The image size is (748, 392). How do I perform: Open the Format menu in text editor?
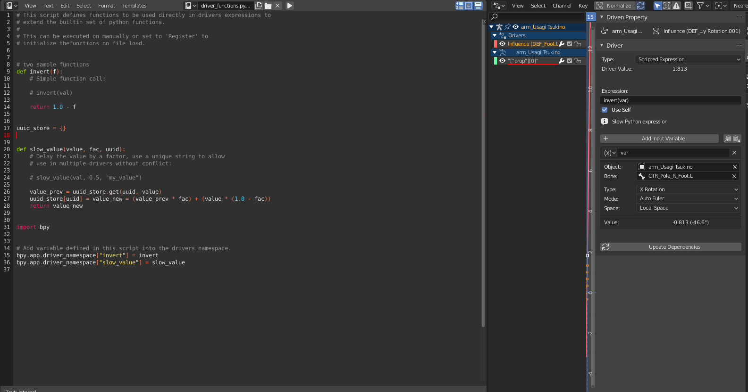107,6
